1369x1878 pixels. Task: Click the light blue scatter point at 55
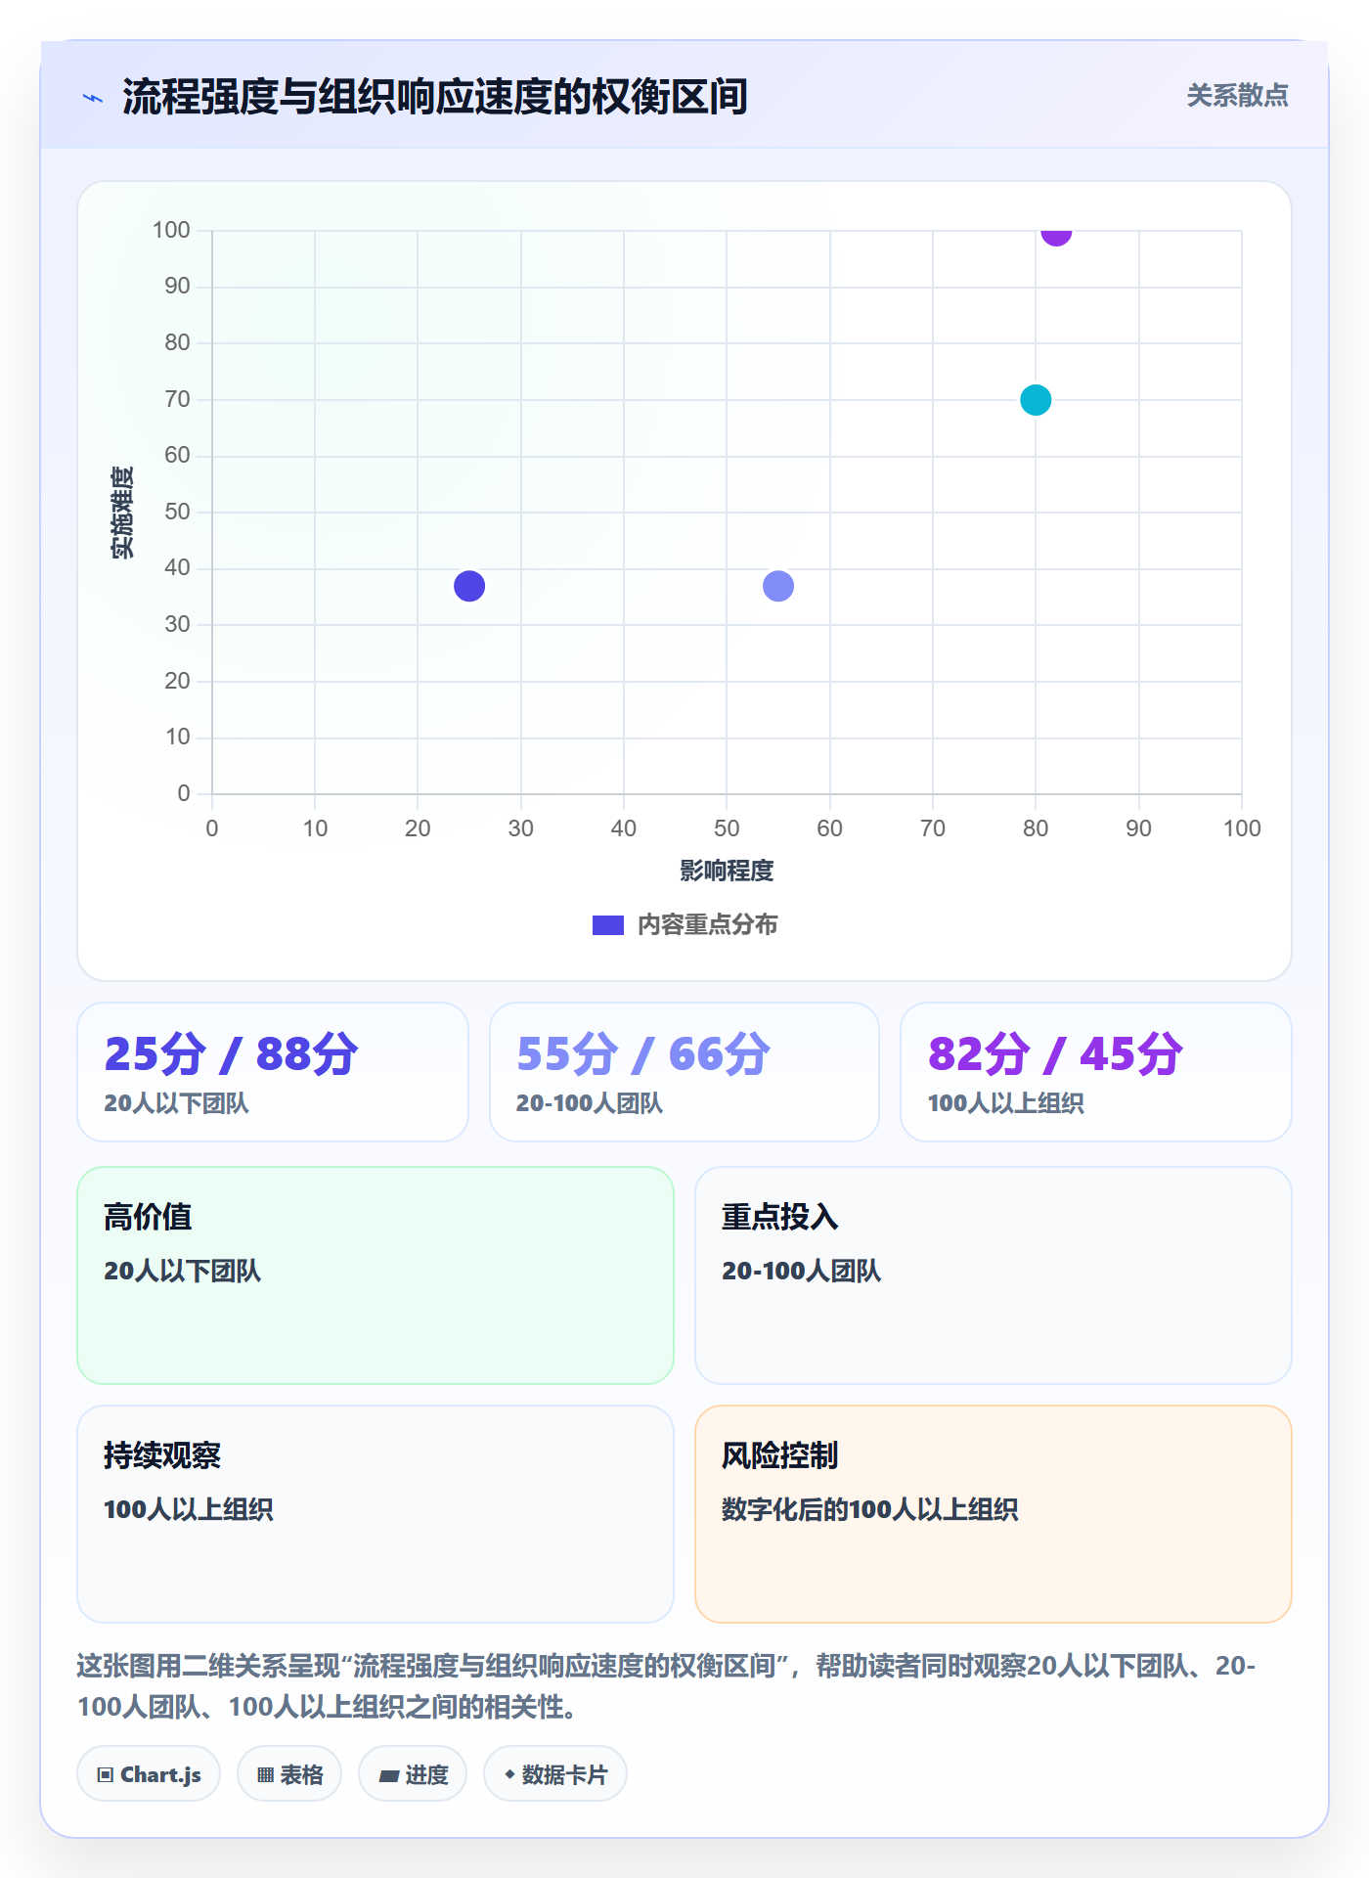[778, 586]
